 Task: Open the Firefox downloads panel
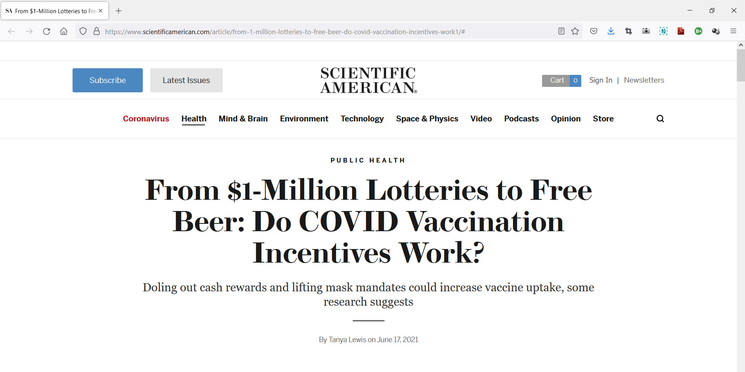611,31
